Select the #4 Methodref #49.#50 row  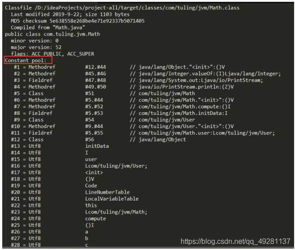click(x=124, y=87)
